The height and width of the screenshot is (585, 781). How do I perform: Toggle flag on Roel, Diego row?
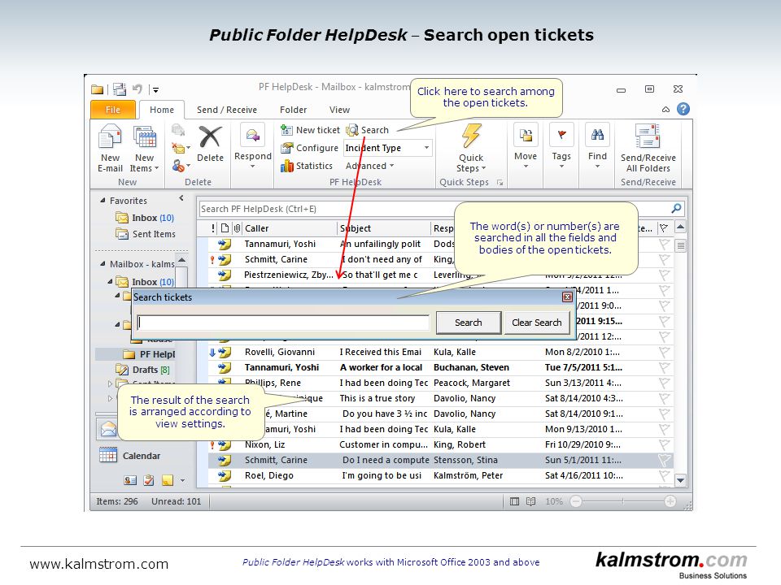[664, 475]
